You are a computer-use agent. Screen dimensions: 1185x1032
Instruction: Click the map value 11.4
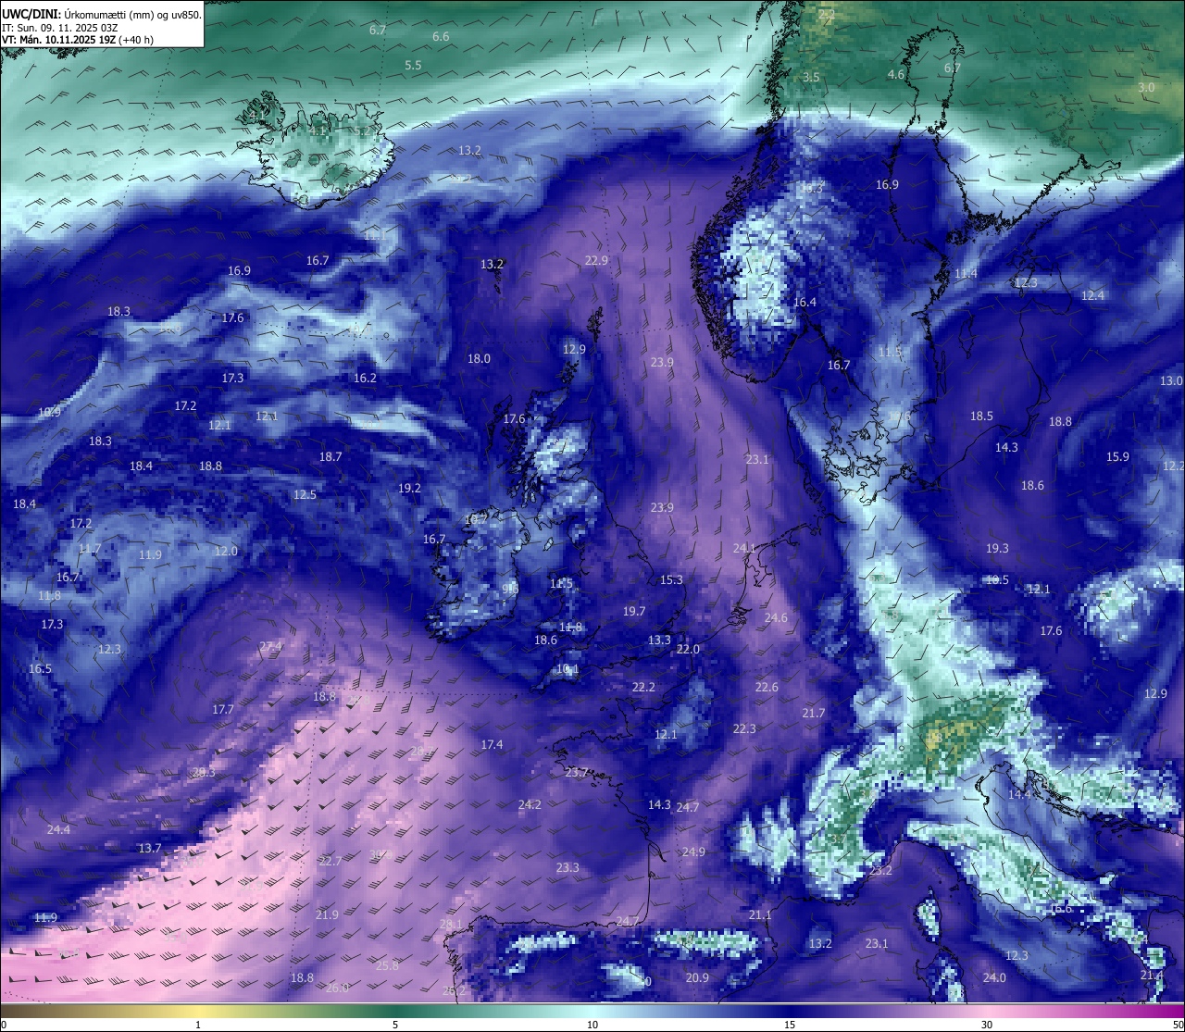[x=966, y=273]
